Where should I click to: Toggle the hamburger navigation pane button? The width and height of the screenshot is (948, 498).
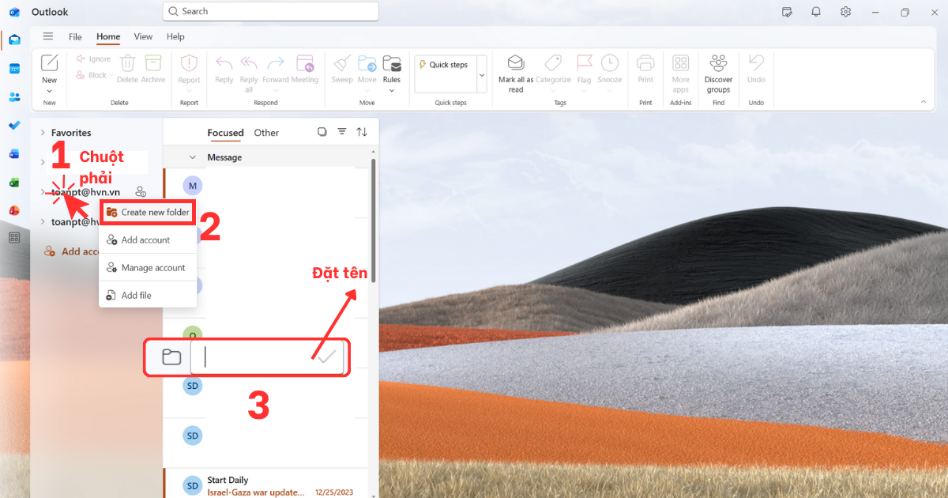click(48, 36)
